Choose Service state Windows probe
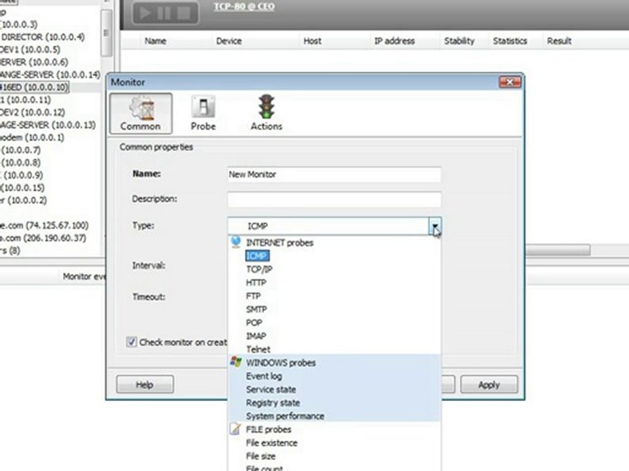The height and width of the screenshot is (471, 629). pos(271,389)
